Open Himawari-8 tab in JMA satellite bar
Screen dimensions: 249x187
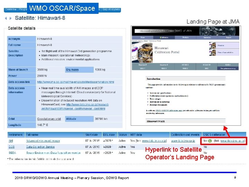click(x=164, y=65)
